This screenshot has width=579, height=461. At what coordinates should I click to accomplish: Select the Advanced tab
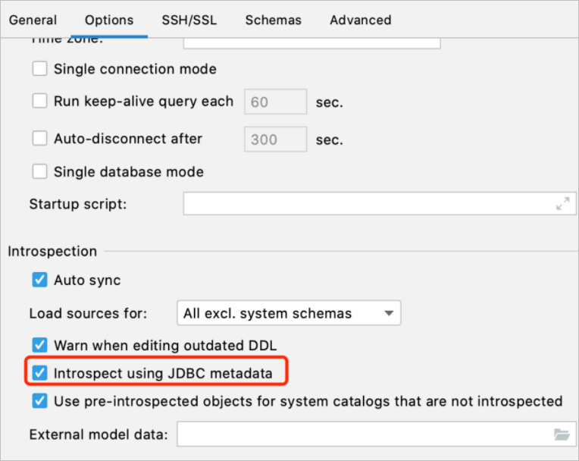[x=360, y=20]
